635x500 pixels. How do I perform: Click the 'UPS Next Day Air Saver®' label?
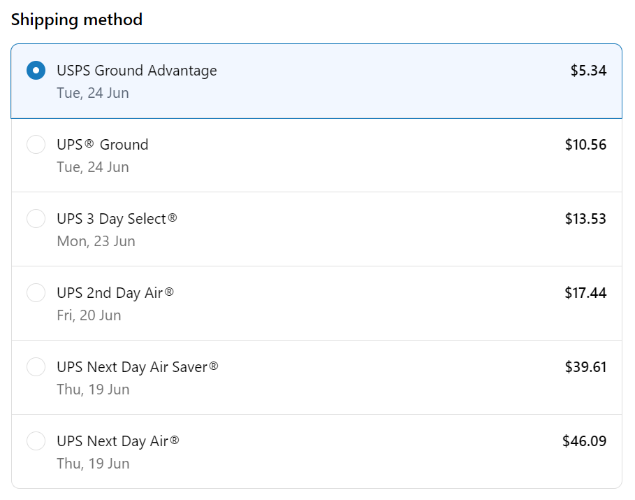(138, 367)
